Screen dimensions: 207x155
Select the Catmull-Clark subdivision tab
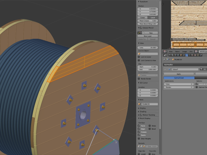coord(179,78)
